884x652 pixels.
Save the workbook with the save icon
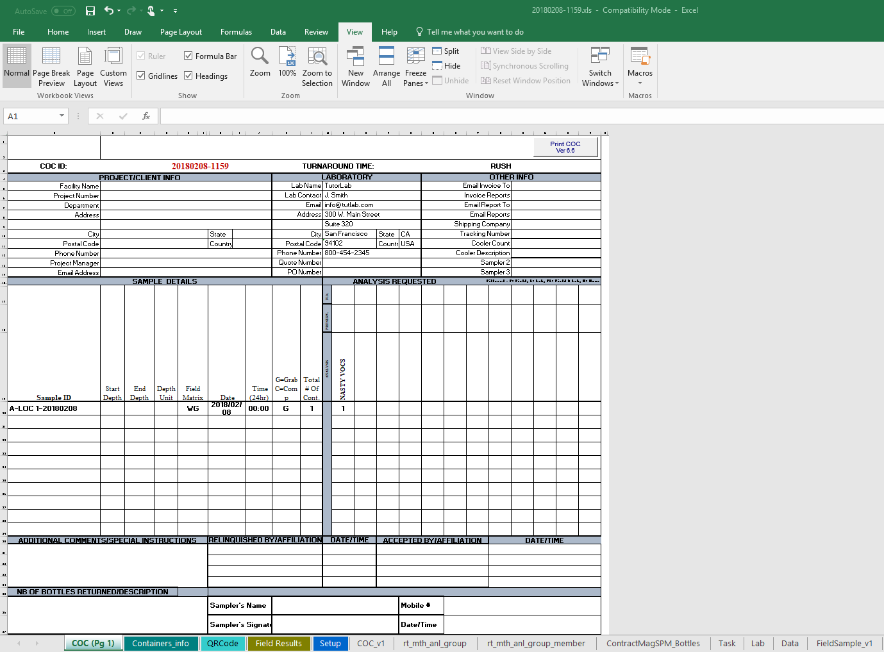(90, 11)
